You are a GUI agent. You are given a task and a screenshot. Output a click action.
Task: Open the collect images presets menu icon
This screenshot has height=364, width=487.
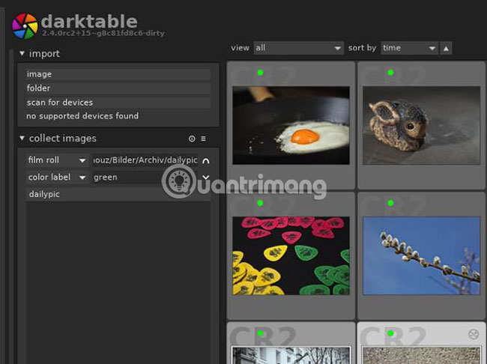tap(203, 139)
